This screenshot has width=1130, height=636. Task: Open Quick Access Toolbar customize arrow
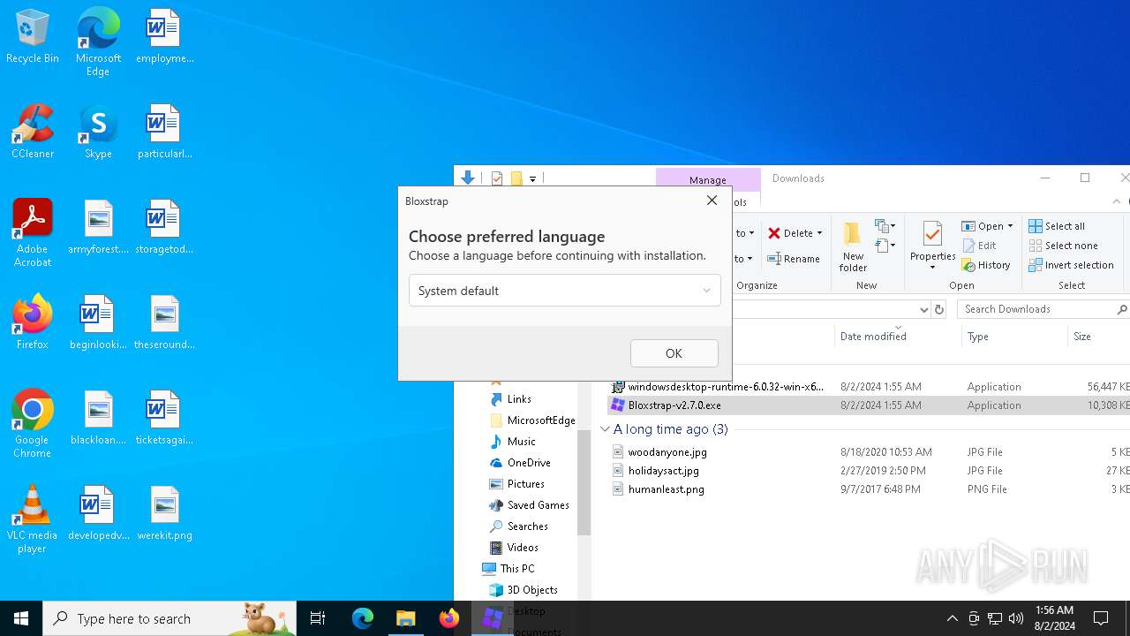[532, 179]
